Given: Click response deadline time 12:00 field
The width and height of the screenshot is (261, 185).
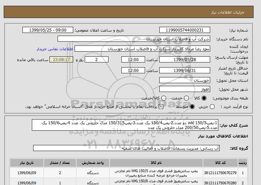Looking at the screenshot, I should click(x=133, y=59).
